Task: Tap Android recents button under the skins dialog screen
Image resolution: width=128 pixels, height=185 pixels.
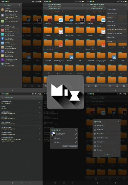Action: coord(55,183)
